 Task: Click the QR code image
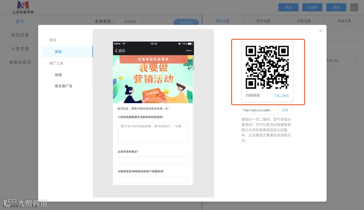pyautogui.click(x=267, y=67)
